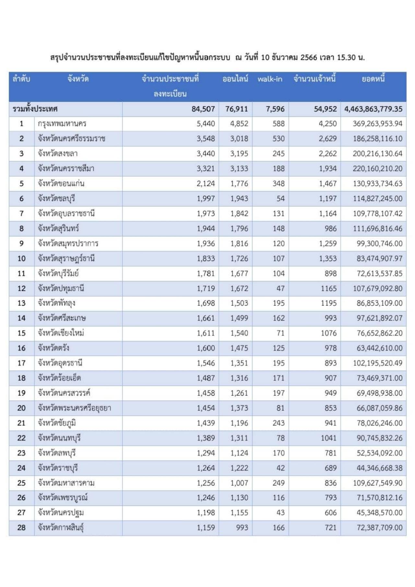The image size is (415, 587).
Task: Click the ออนไลน์ column header
Action: [235, 79]
